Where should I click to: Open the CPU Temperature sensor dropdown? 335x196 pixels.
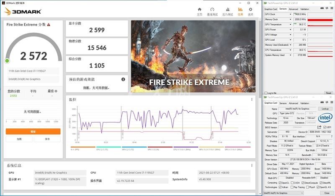(x=290, y=50)
